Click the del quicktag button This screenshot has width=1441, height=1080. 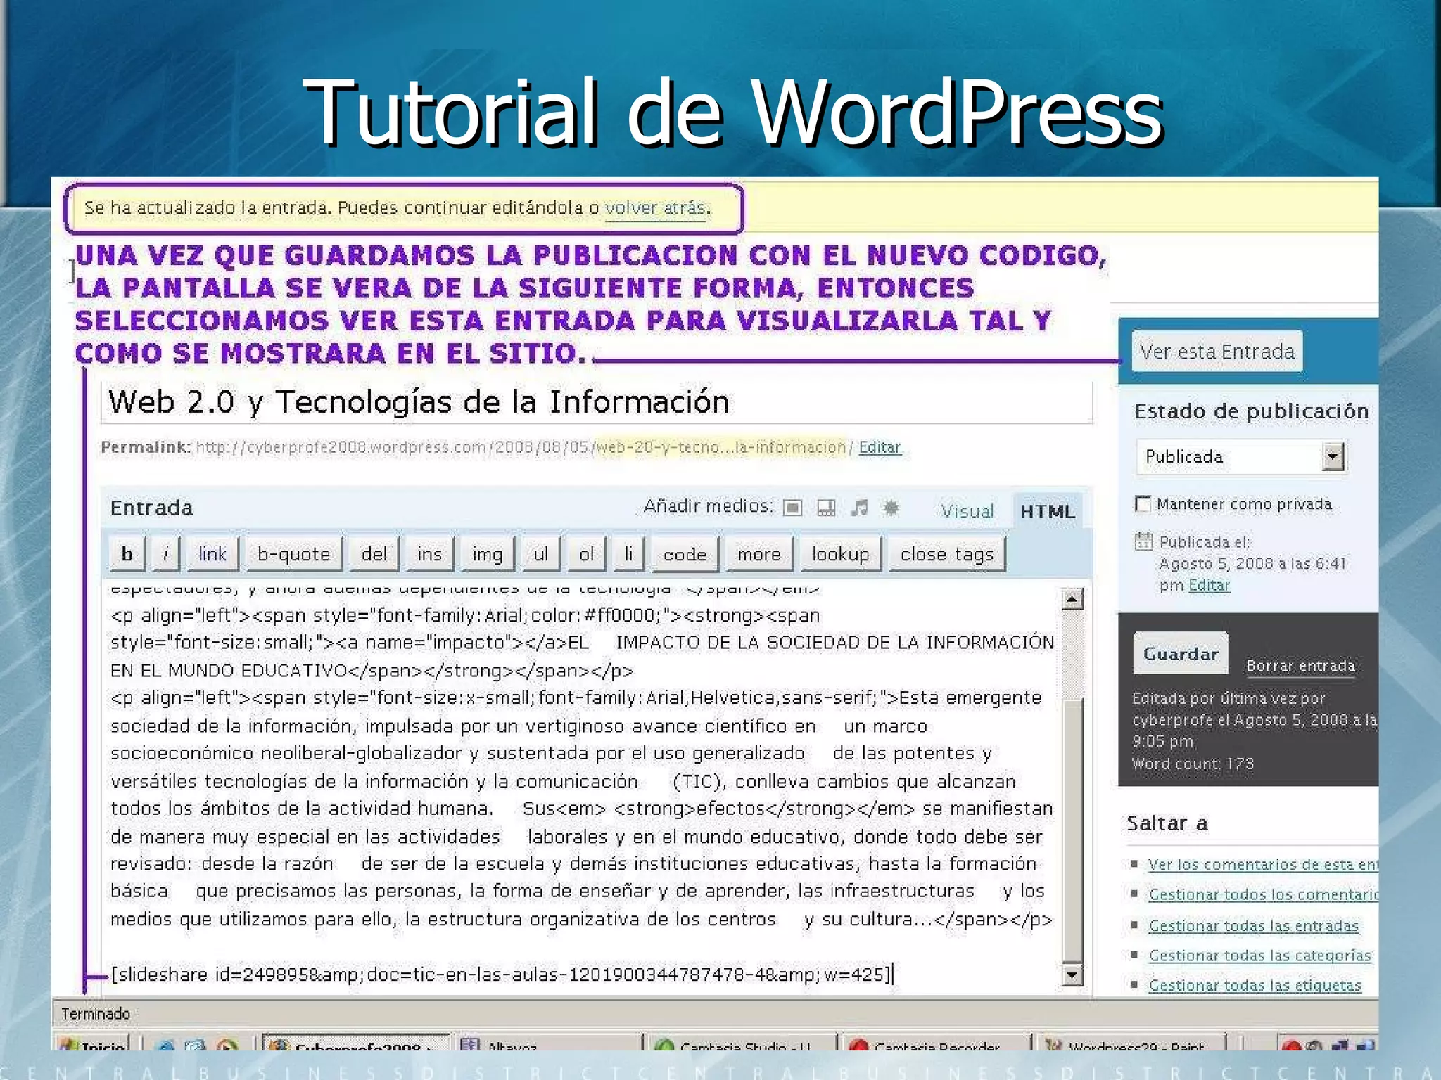[374, 554]
